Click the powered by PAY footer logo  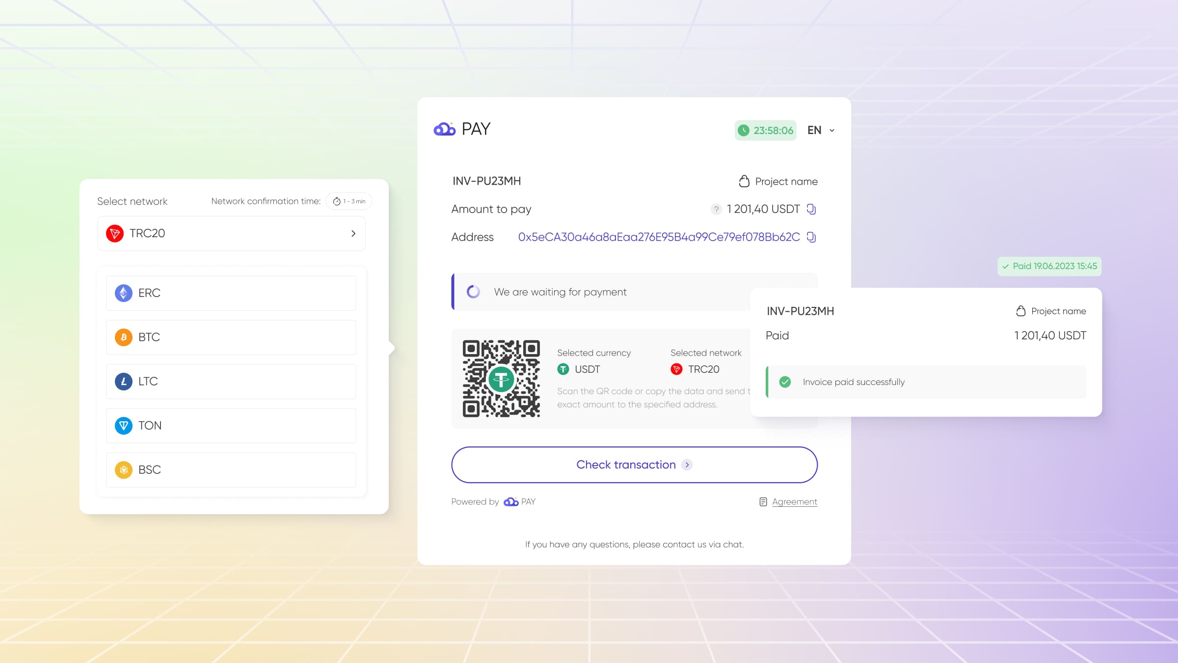point(519,502)
